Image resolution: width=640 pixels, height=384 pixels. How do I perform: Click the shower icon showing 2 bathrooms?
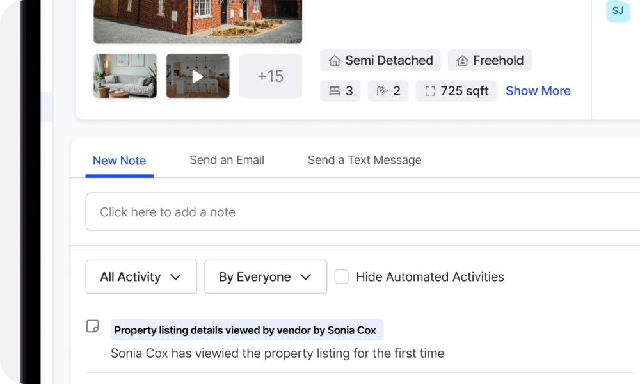382,91
